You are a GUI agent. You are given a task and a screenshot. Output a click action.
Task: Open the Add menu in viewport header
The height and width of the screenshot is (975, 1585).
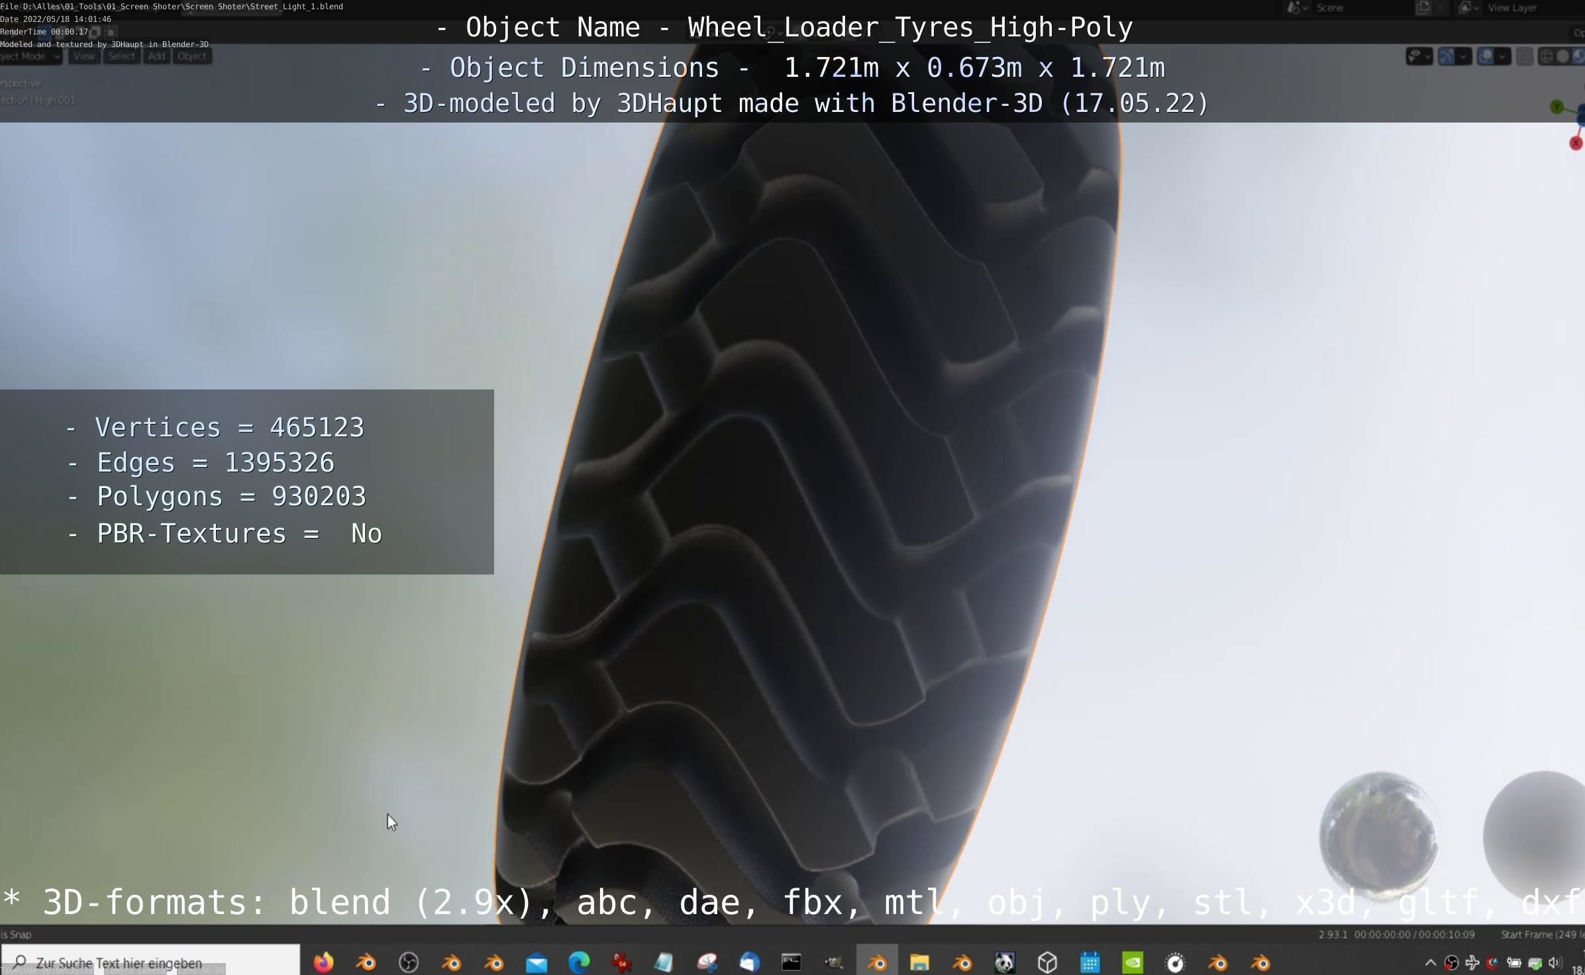(x=157, y=57)
